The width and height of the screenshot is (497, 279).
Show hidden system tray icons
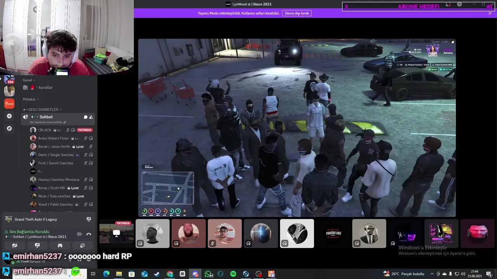point(432,274)
